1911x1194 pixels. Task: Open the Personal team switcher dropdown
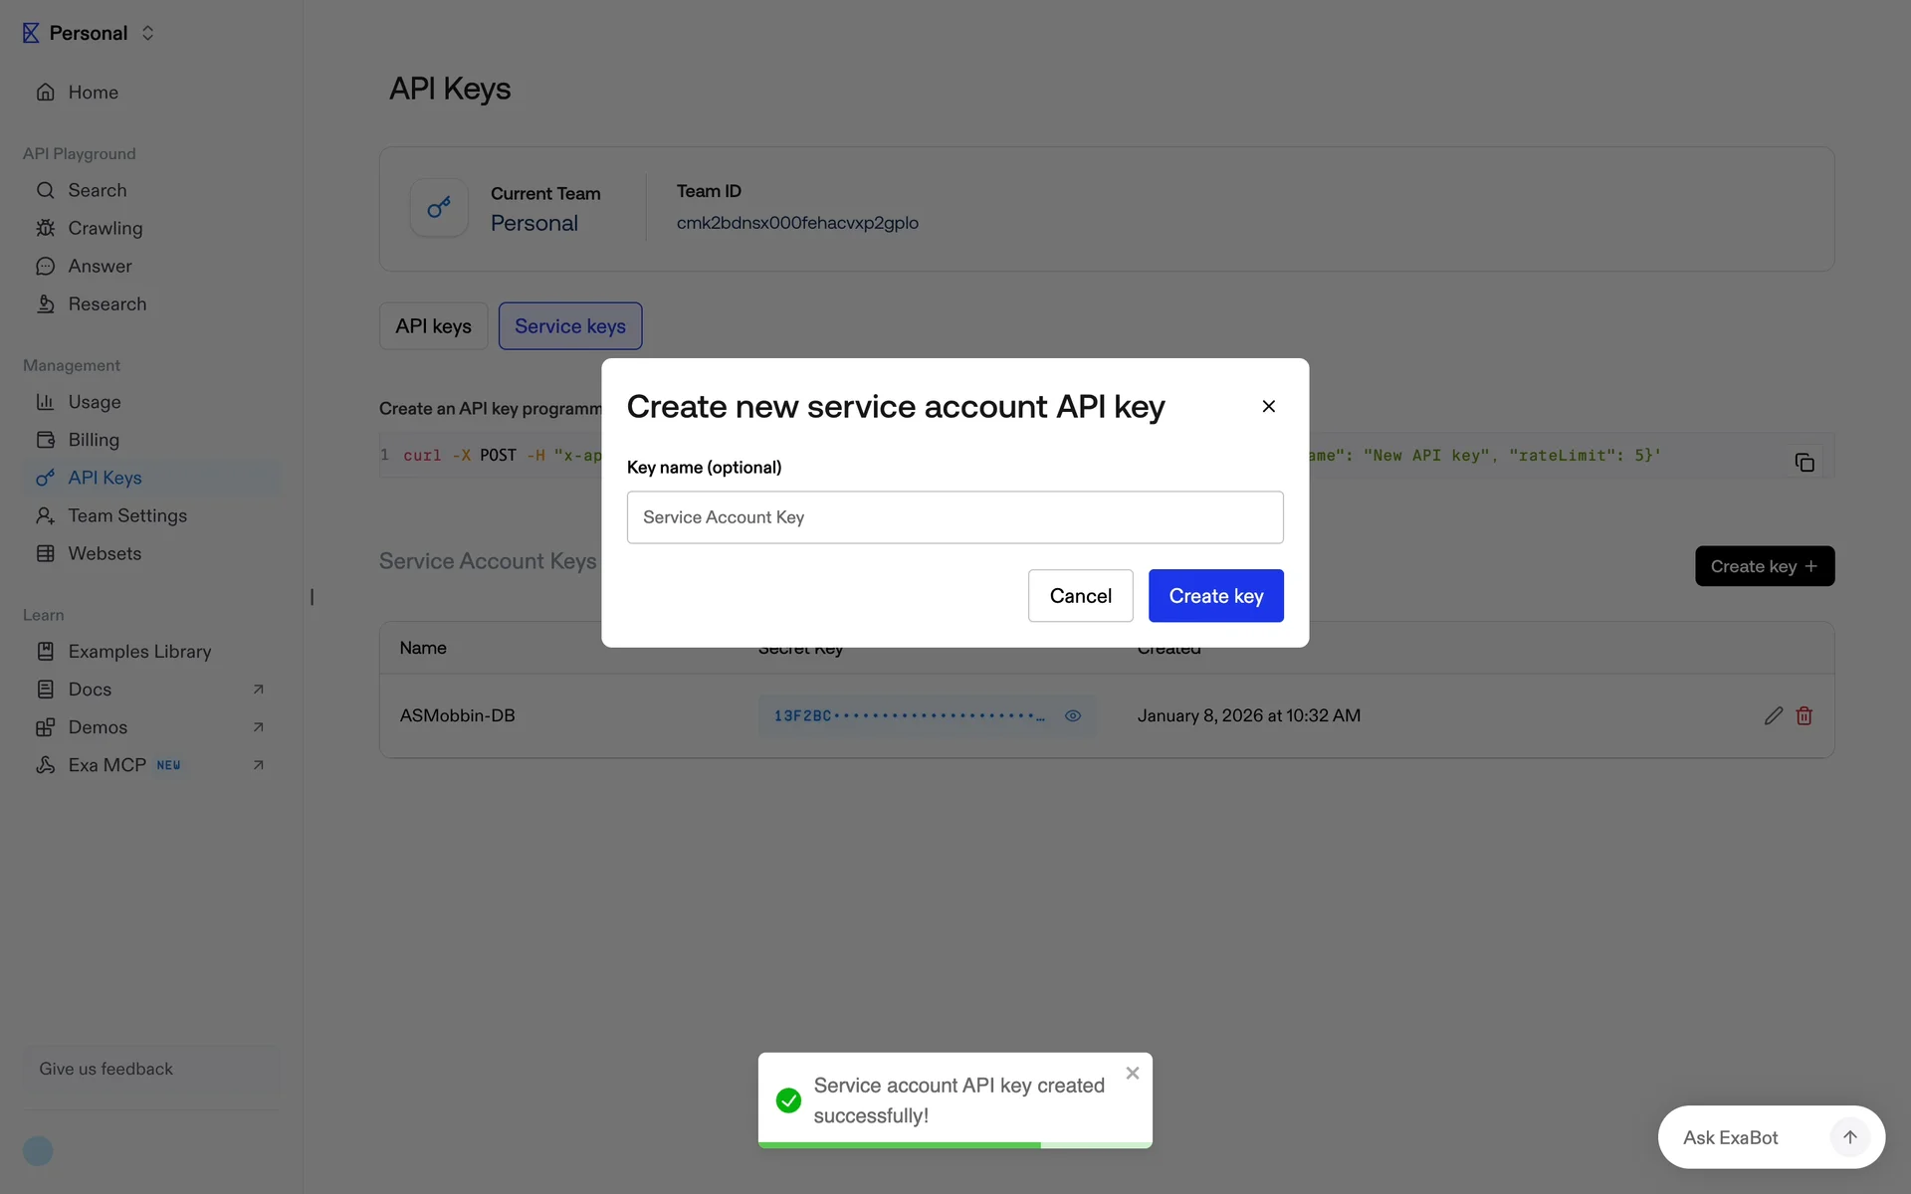147,33
